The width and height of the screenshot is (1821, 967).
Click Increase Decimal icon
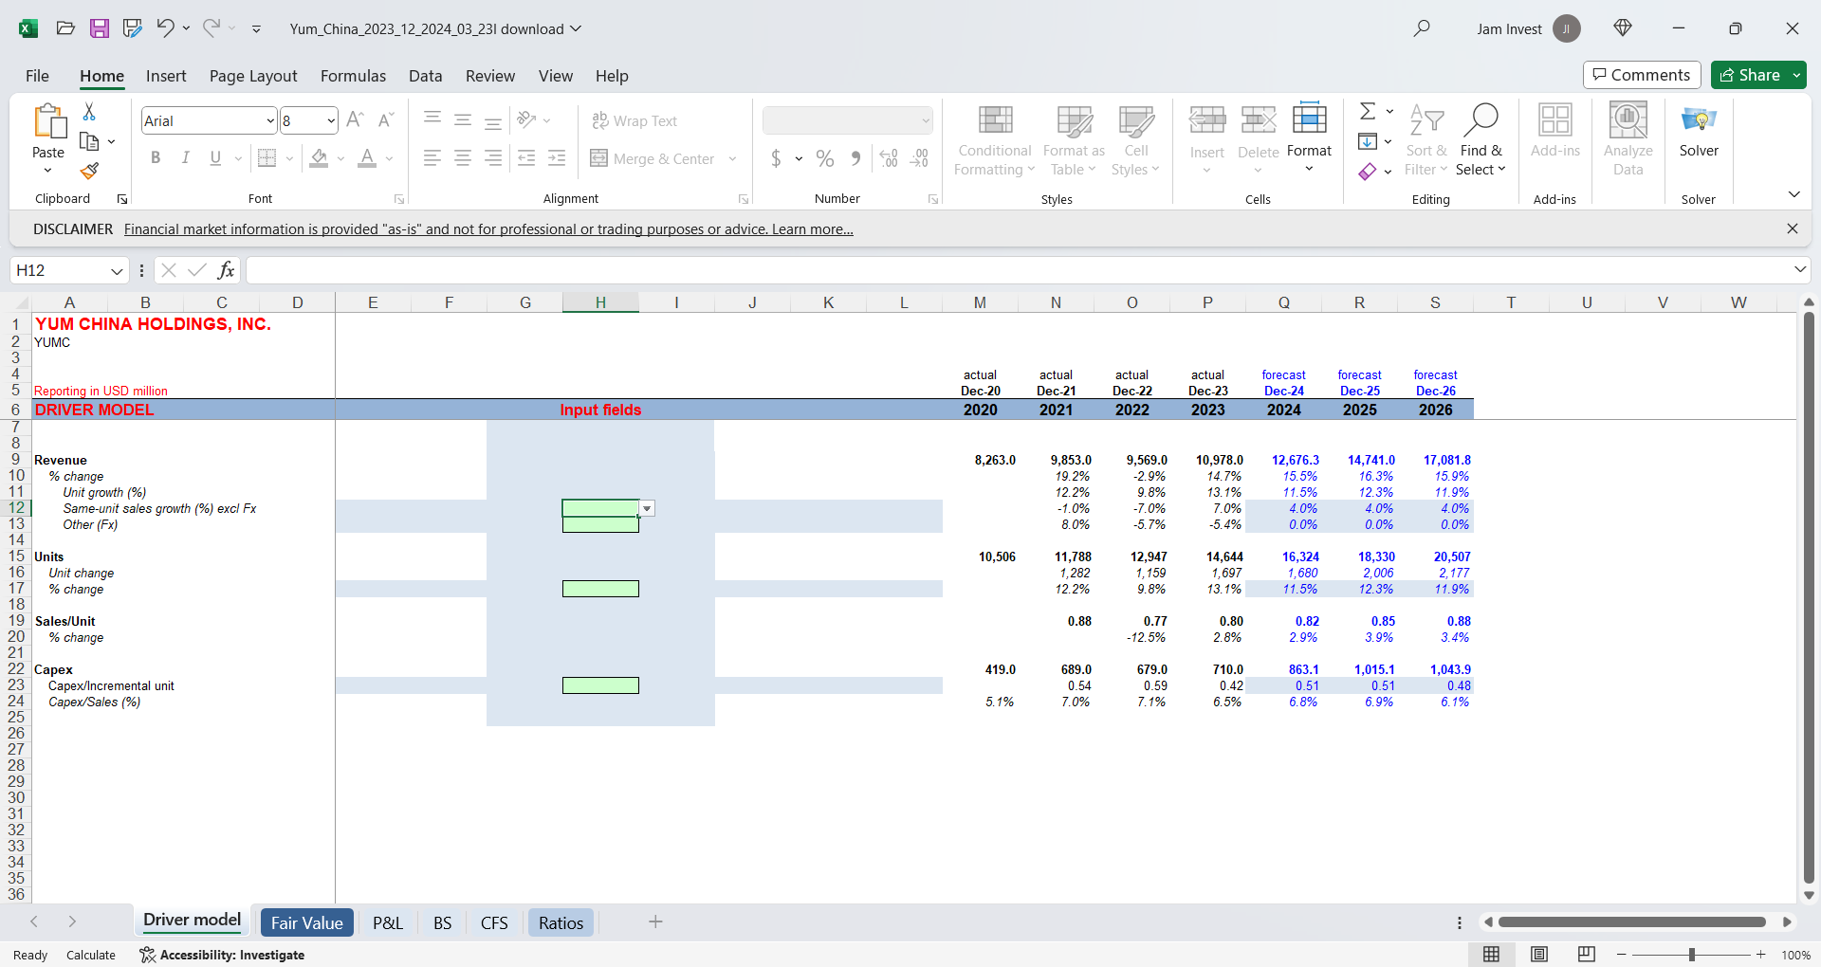pyautogui.click(x=889, y=158)
